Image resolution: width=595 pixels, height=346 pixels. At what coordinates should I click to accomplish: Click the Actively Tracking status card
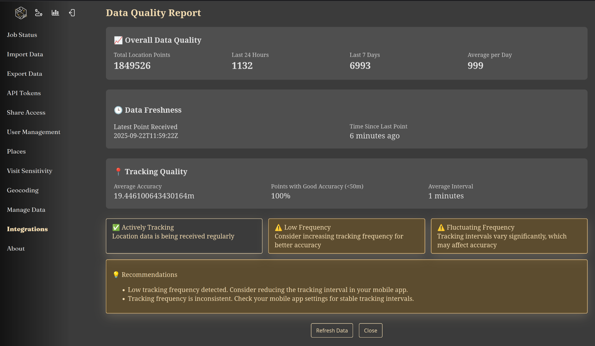pyautogui.click(x=184, y=236)
